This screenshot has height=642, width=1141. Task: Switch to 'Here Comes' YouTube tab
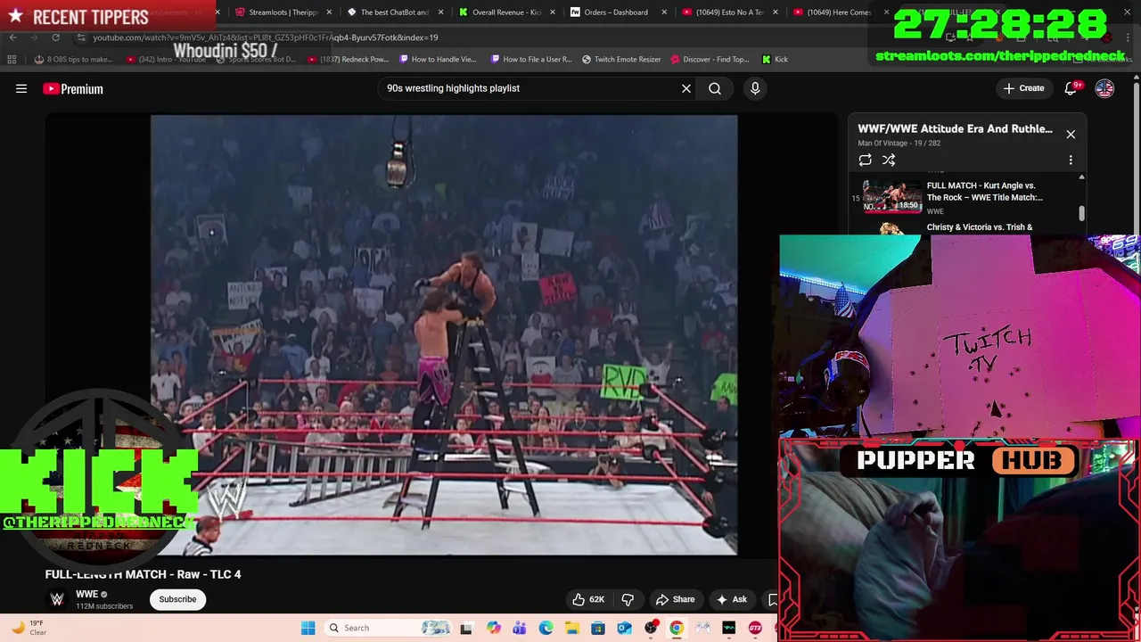tap(836, 12)
